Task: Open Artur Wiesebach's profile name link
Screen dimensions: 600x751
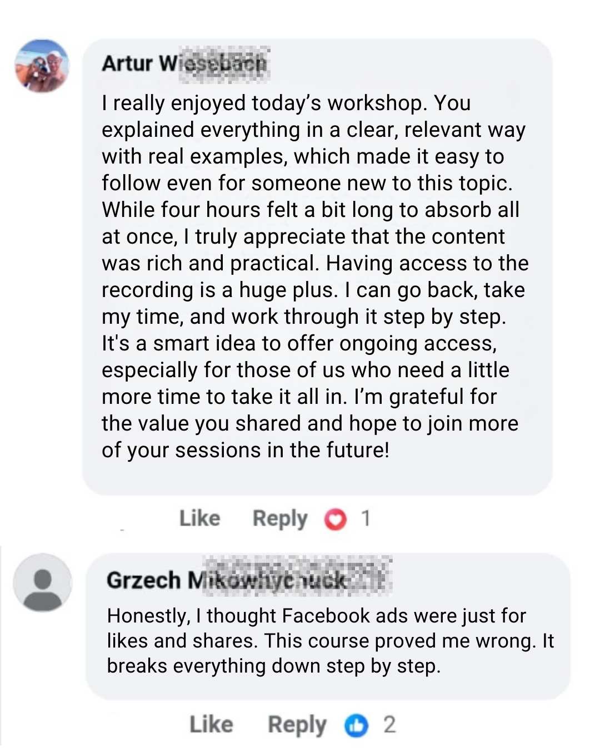Action: (x=184, y=63)
